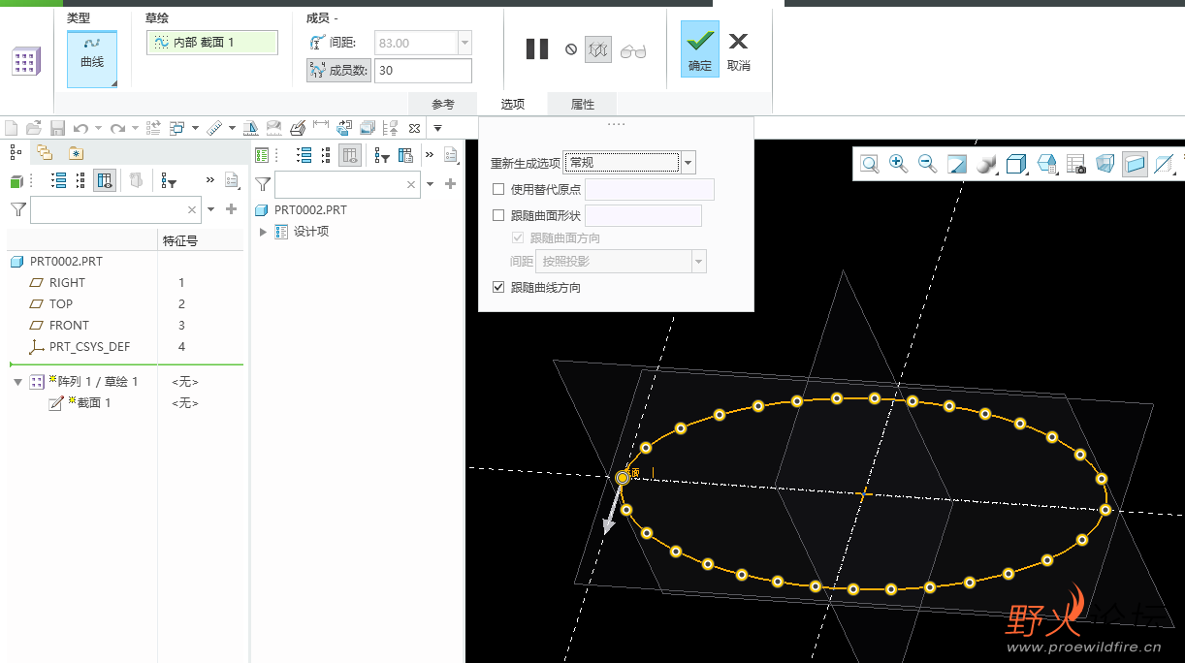Open second panel search options arrow
The width and height of the screenshot is (1185, 663).
point(431,184)
